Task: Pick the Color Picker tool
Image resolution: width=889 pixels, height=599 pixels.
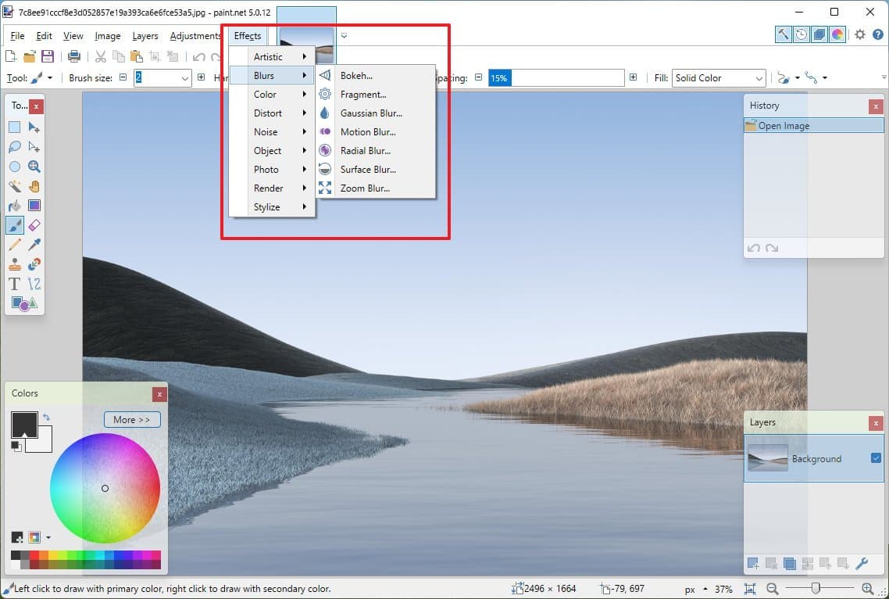Action: (x=34, y=244)
